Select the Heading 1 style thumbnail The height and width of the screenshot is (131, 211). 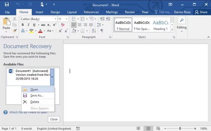[x=161, y=25]
